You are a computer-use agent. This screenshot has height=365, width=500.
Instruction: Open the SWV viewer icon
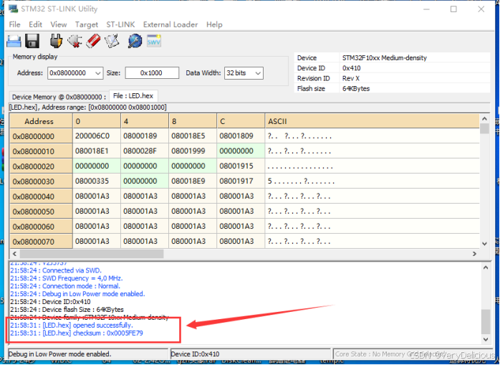point(154,41)
